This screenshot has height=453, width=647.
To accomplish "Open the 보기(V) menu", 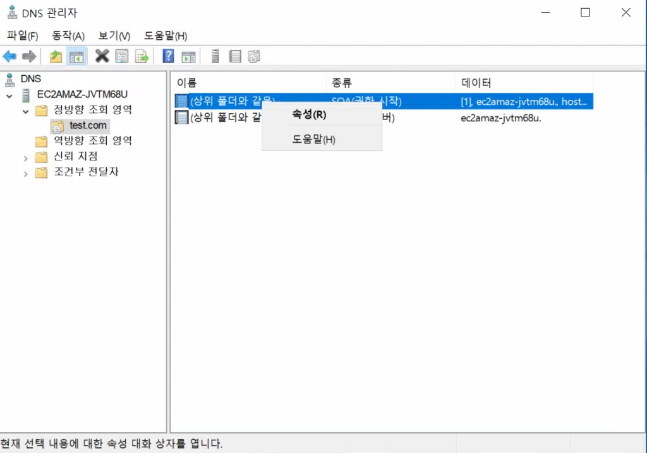I will point(114,36).
